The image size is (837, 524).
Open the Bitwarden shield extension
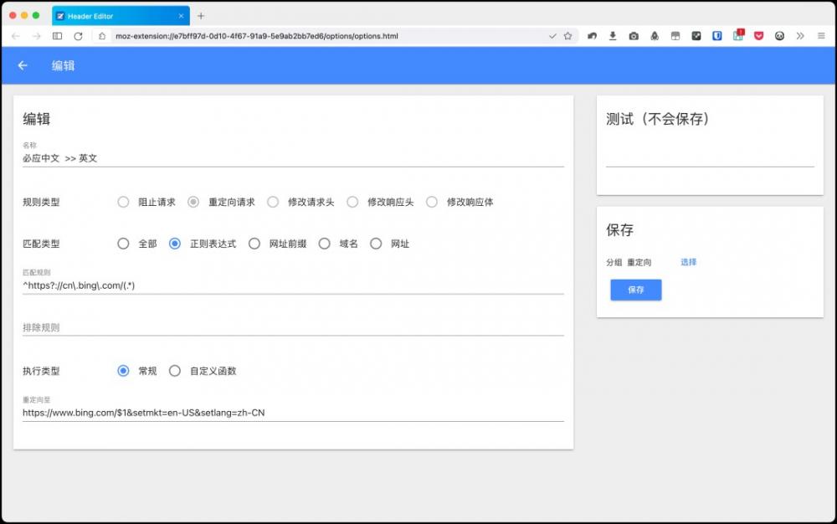click(x=717, y=36)
